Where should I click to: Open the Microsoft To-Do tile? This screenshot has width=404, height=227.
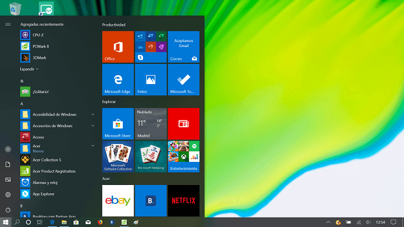point(183,80)
